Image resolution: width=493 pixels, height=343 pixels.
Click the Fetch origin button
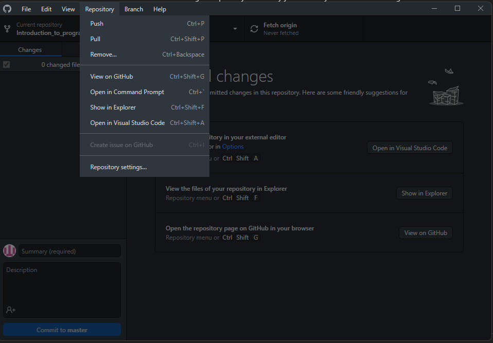[x=304, y=29]
